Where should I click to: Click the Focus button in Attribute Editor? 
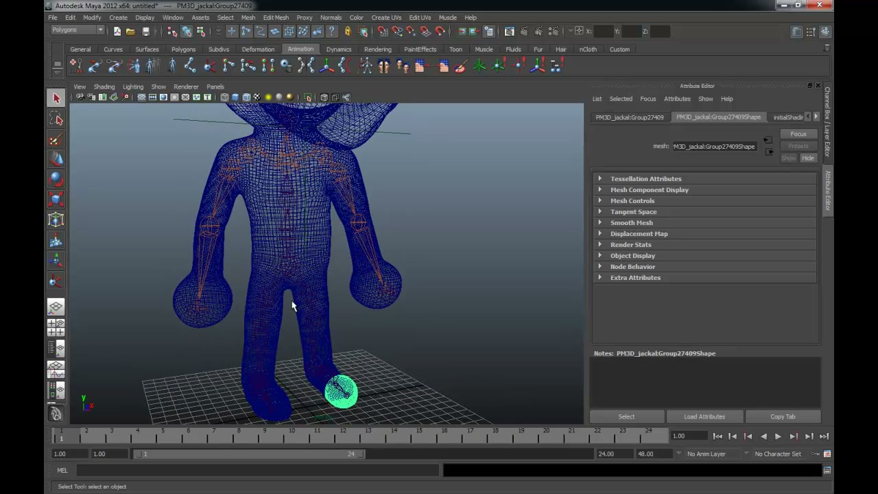pos(798,134)
